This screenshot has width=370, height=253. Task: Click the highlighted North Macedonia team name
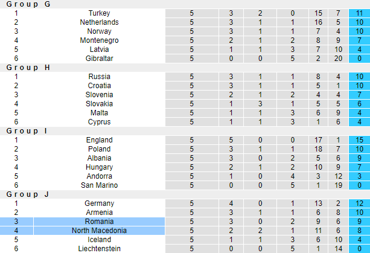[99, 231]
